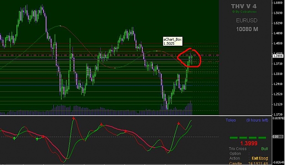Image resolution: width=285 pixels, height=165 pixels.
Task: Click the THV V 4 title
Action: click(x=244, y=6)
